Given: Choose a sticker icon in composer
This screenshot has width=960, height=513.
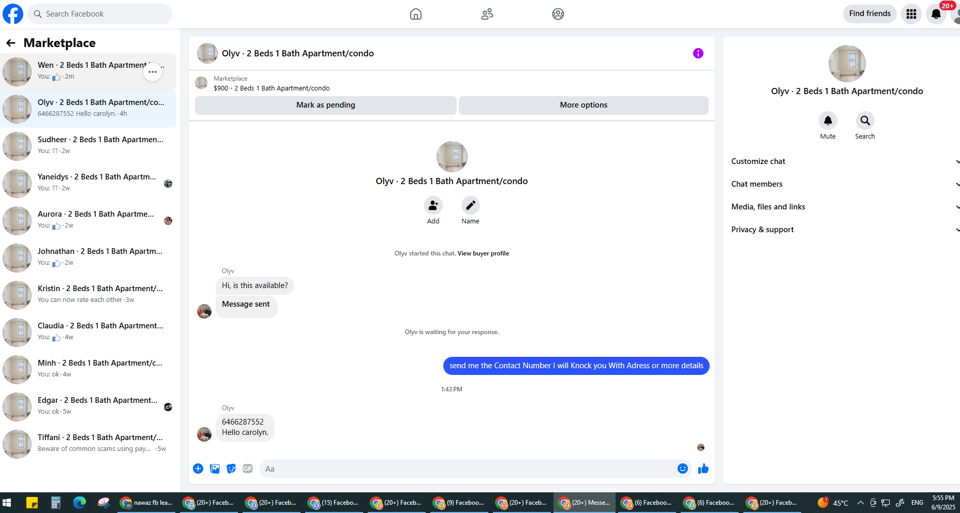Looking at the screenshot, I should pos(231,469).
